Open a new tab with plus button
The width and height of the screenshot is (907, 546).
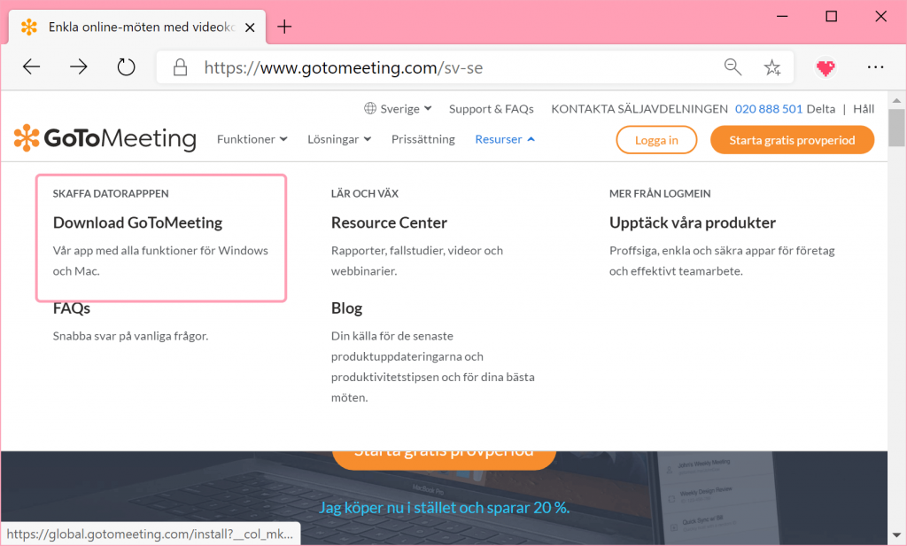point(284,27)
